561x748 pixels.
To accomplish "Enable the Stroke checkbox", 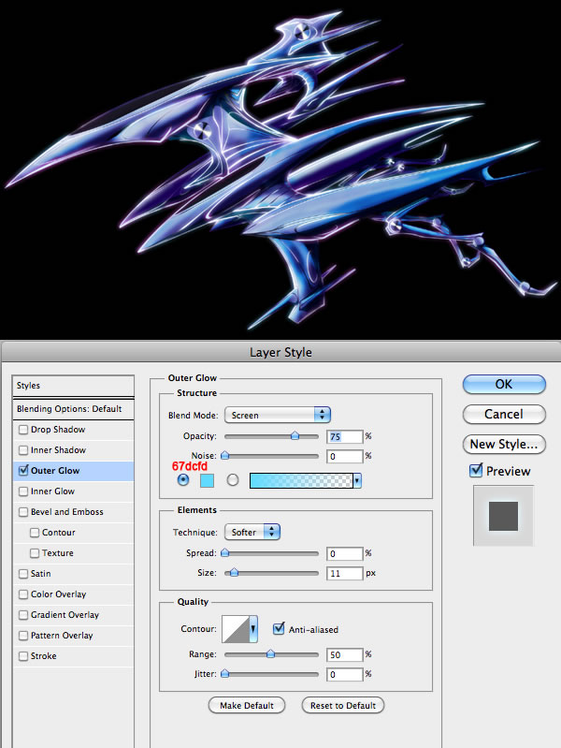I will (x=22, y=656).
